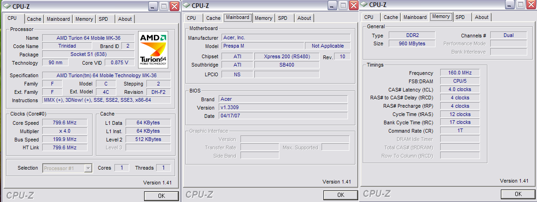537x202 pixels.
Task: Click the Chipset value 'Xpress 200 (RS480)'
Action: 287,56
